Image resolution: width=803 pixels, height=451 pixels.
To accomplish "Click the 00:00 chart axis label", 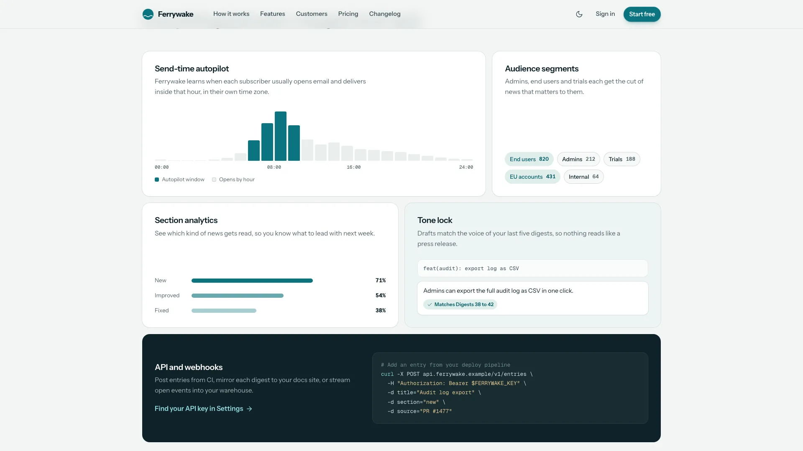I will click(162, 167).
